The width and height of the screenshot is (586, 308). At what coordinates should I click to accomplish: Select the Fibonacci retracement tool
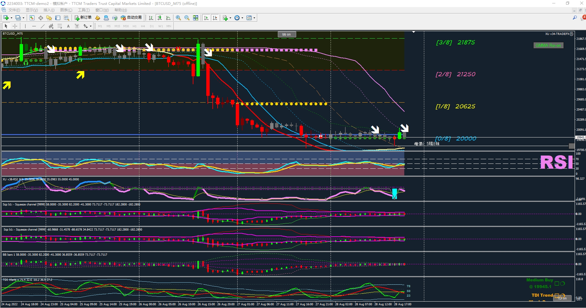(x=60, y=26)
